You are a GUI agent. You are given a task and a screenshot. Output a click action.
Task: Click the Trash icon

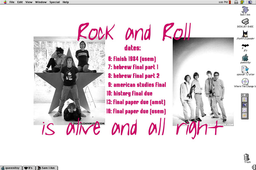click(x=246, y=157)
